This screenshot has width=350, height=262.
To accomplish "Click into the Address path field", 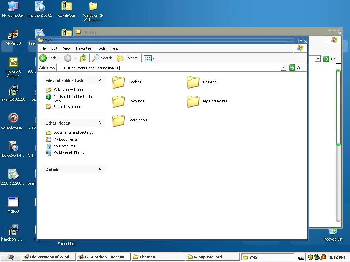I will pyautogui.click(x=170, y=68).
